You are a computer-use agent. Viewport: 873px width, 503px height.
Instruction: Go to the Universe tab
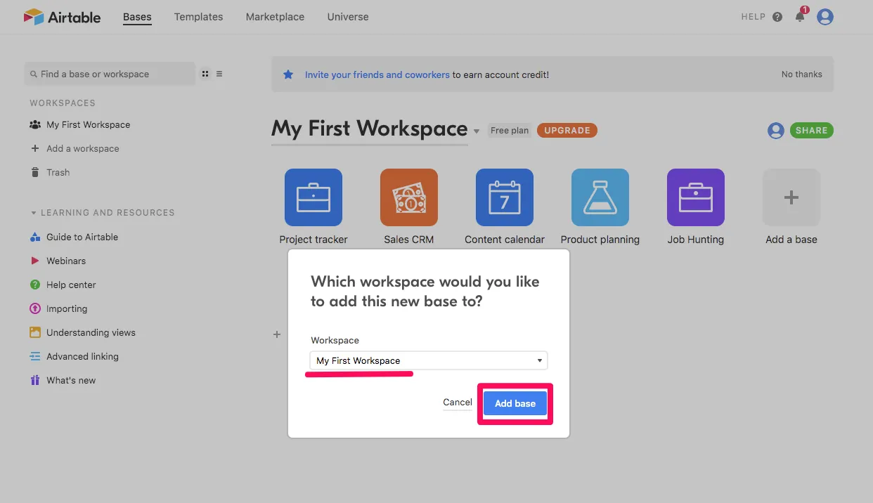coord(348,17)
